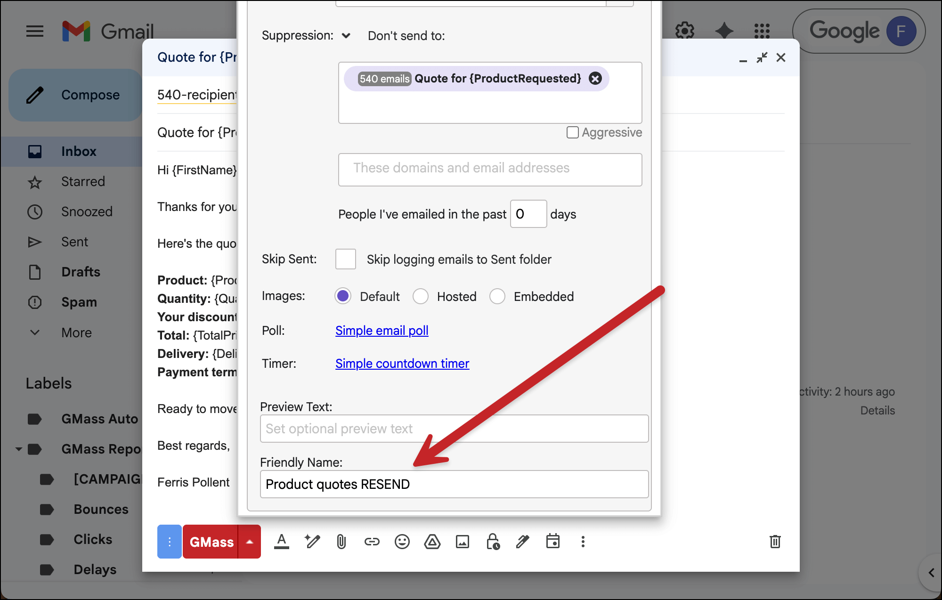This screenshot has height=600, width=942.
Task: Open the Drafts folder
Action: (x=81, y=272)
